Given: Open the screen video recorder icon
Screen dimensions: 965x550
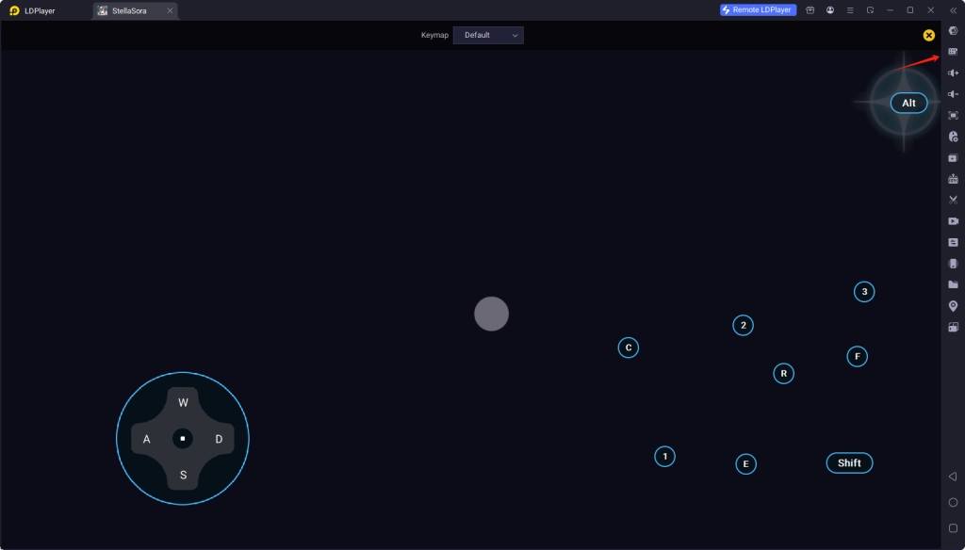Looking at the screenshot, I should [x=952, y=220].
